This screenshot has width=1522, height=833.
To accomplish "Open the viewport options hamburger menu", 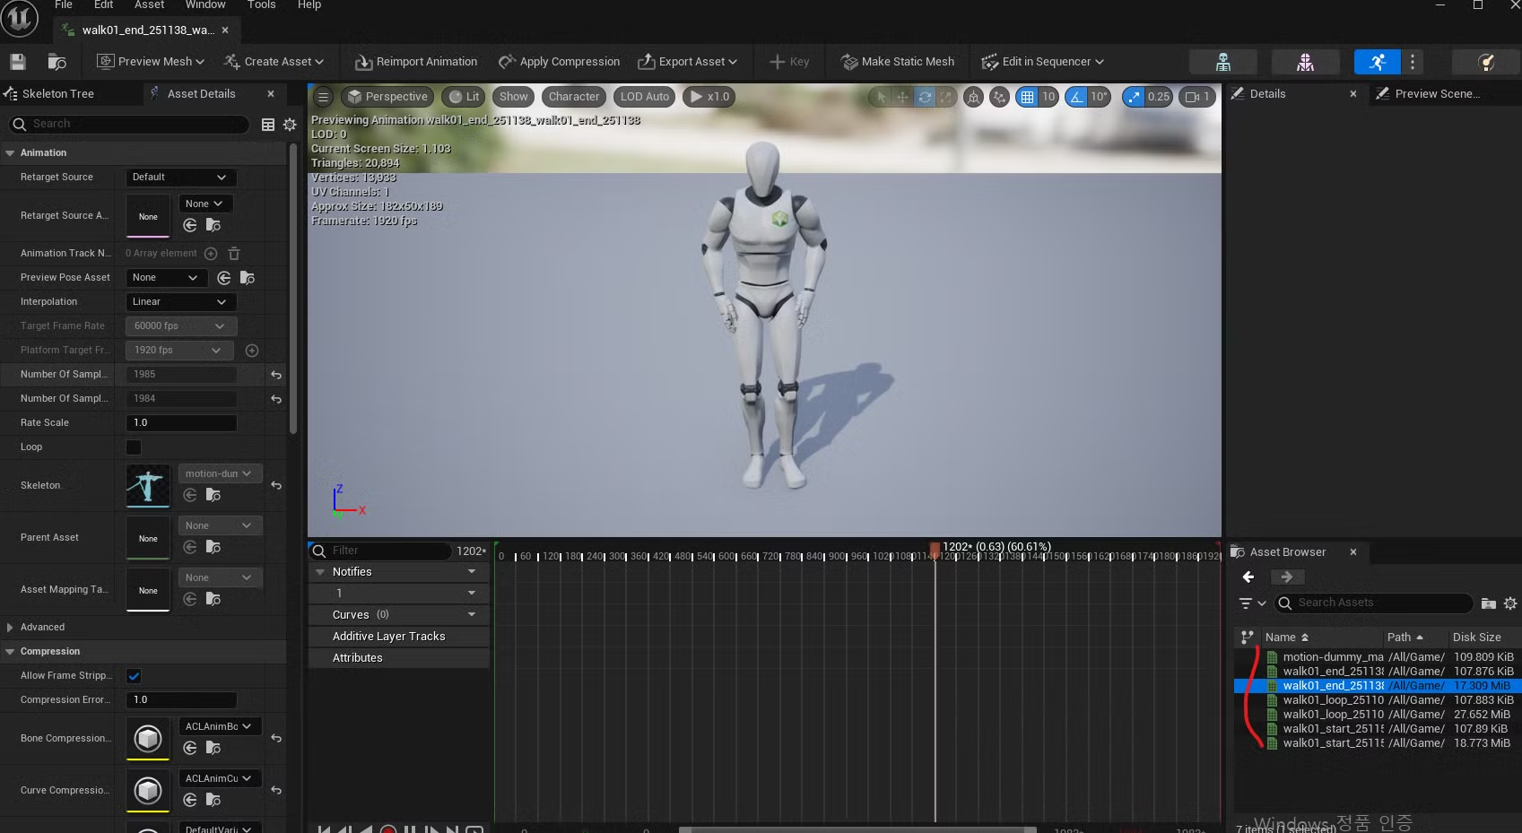I will tap(324, 97).
